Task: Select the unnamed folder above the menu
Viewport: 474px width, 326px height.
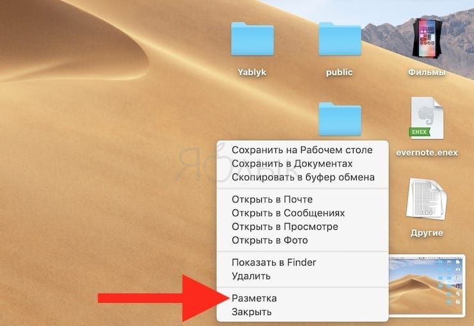Action: 339,119
